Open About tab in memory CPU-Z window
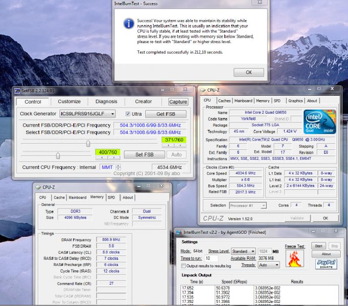Image resolution: width=348 pixels, height=306 pixels. coord(127,198)
